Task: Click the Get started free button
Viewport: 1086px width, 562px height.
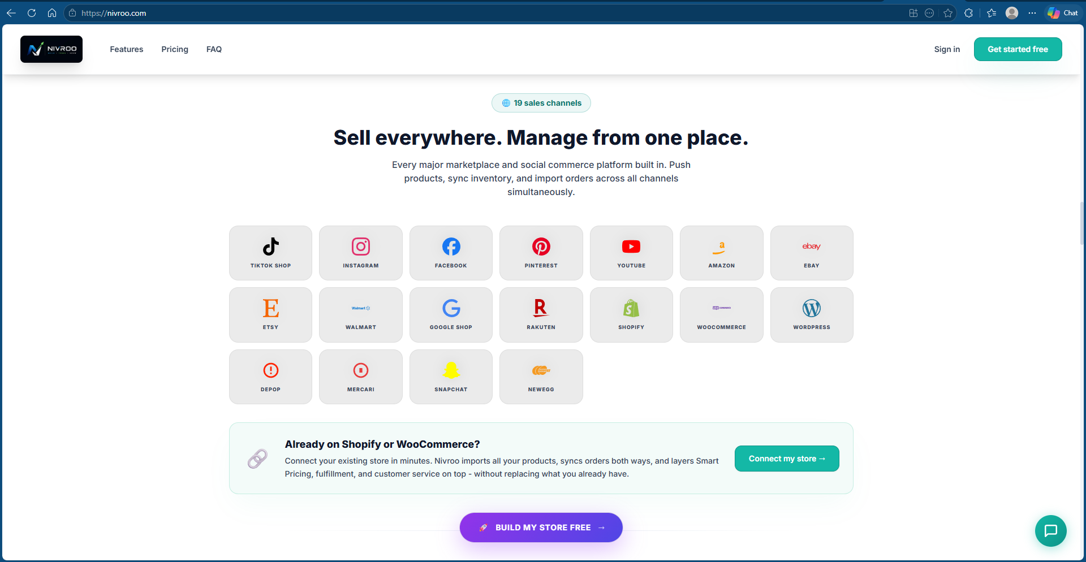Action: click(1018, 49)
